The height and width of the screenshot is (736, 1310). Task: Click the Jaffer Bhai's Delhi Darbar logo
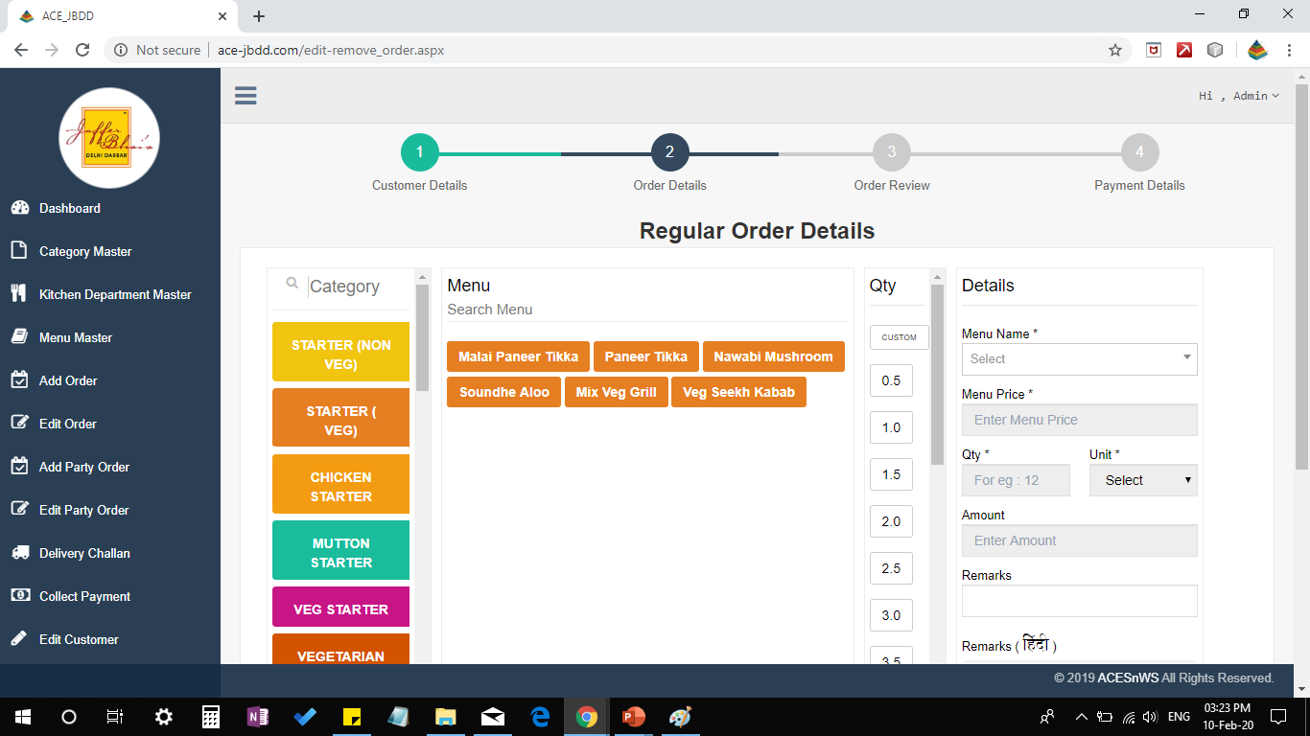tap(109, 138)
